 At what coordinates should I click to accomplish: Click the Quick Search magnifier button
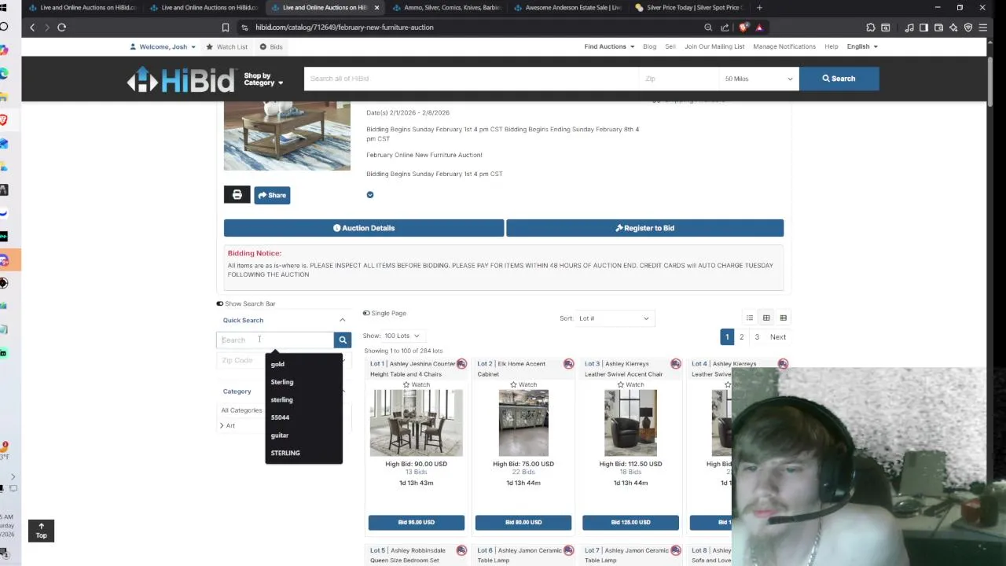(x=342, y=340)
